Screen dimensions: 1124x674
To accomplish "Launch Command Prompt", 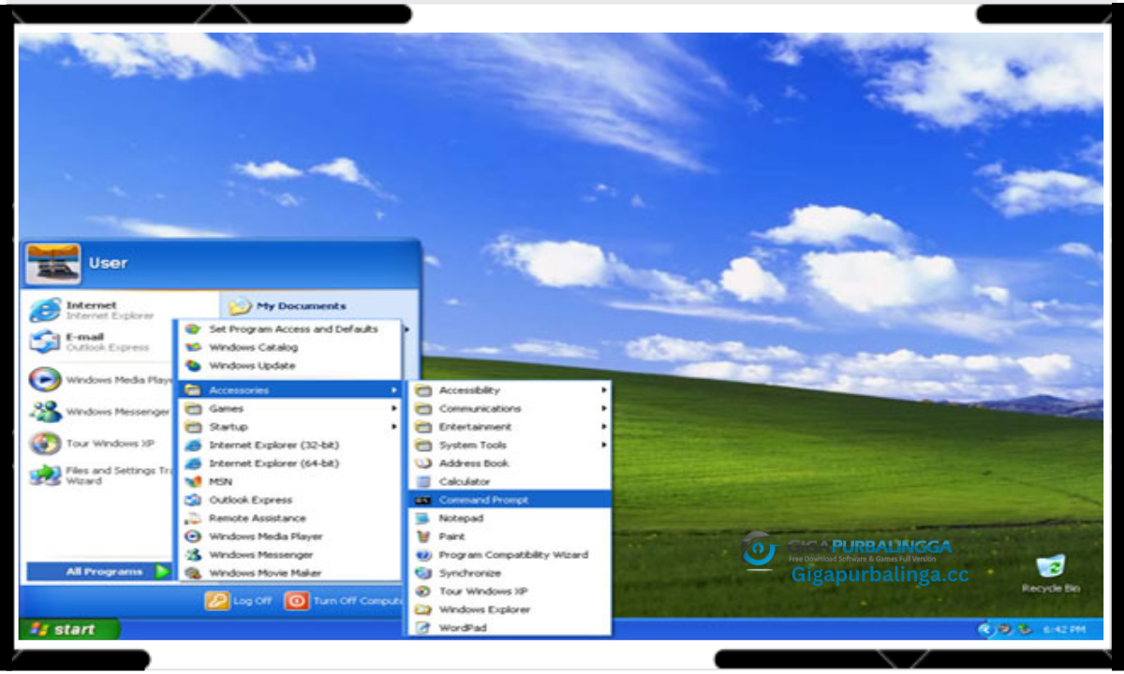I will [x=510, y=500].
